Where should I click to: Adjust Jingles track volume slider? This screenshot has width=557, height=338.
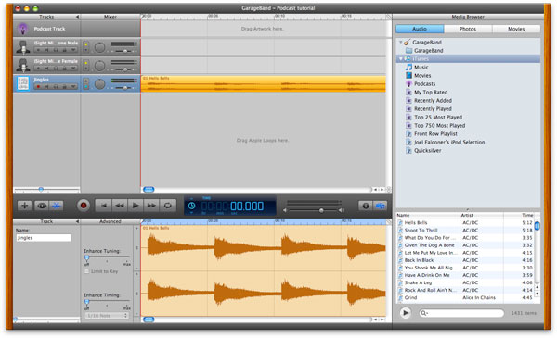coord(124,88)
